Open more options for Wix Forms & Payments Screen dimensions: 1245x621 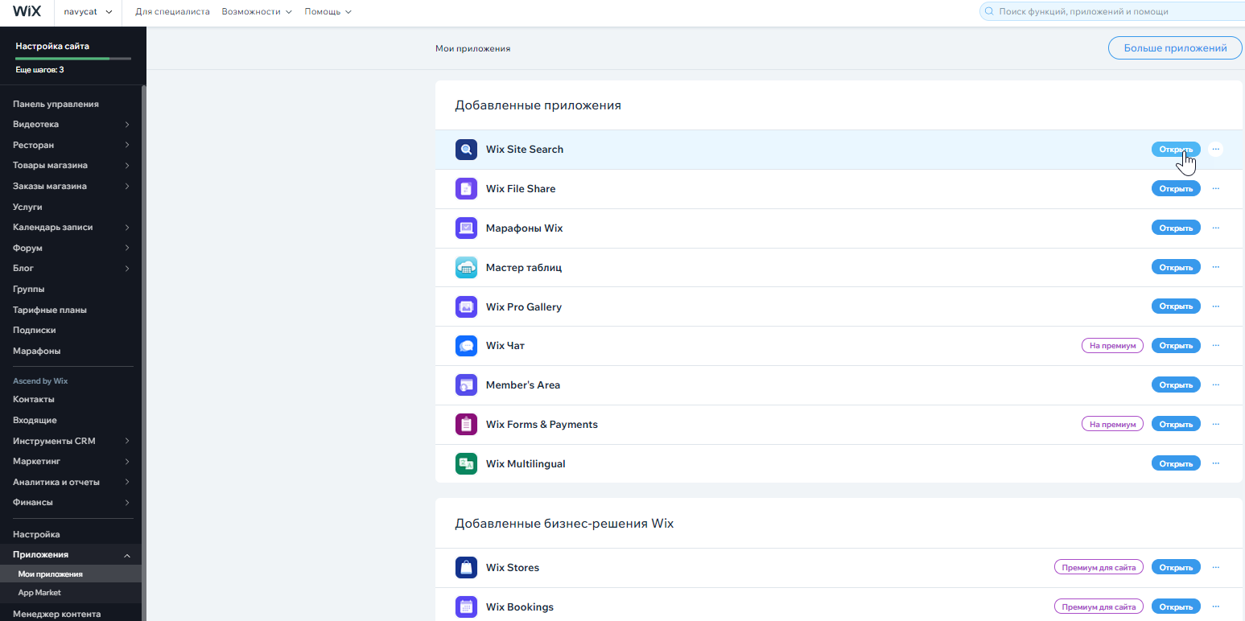click(1215, 424)
